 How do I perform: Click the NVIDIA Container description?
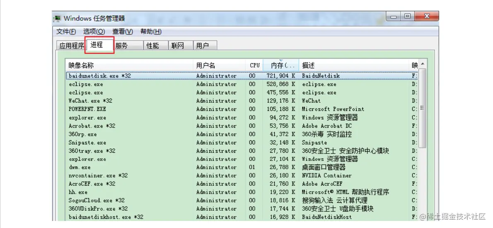tap(327, 175)
